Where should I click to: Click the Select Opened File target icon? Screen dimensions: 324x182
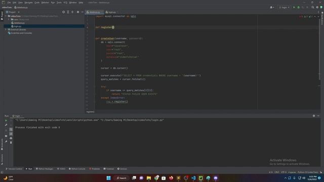(63, 12)
